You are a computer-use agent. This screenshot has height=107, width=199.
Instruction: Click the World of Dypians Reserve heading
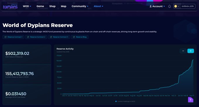[x=37, y=25]
